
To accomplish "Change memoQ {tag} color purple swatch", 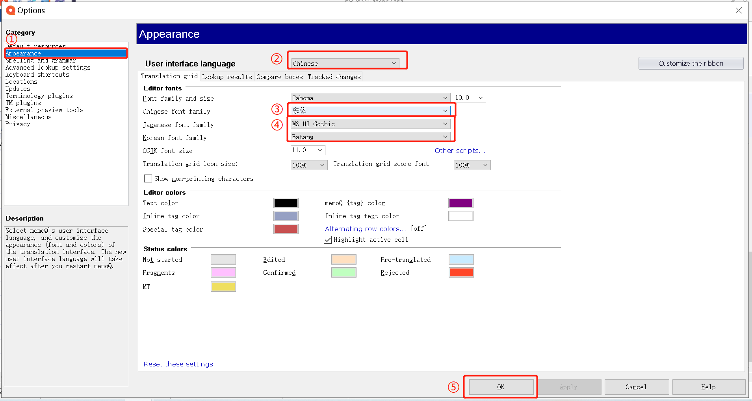I will pyautogui.click(x=461, y=203).
